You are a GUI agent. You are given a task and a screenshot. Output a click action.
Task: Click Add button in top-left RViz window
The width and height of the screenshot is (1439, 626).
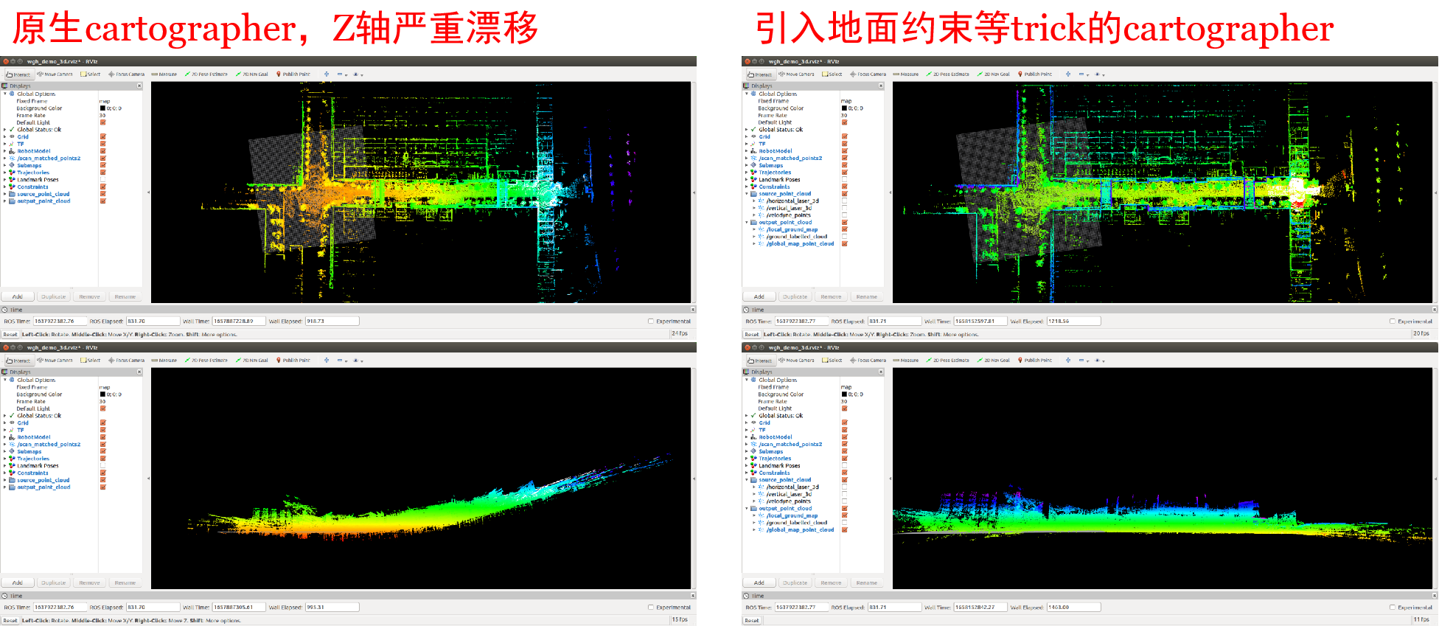point(18,296)
